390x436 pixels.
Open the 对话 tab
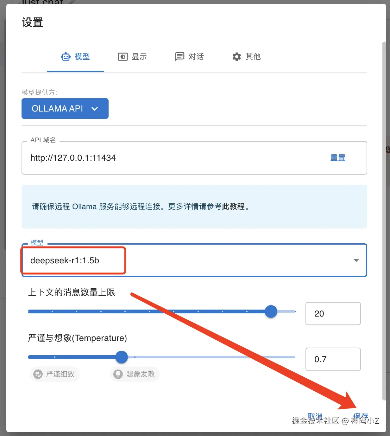click(189, 57)
